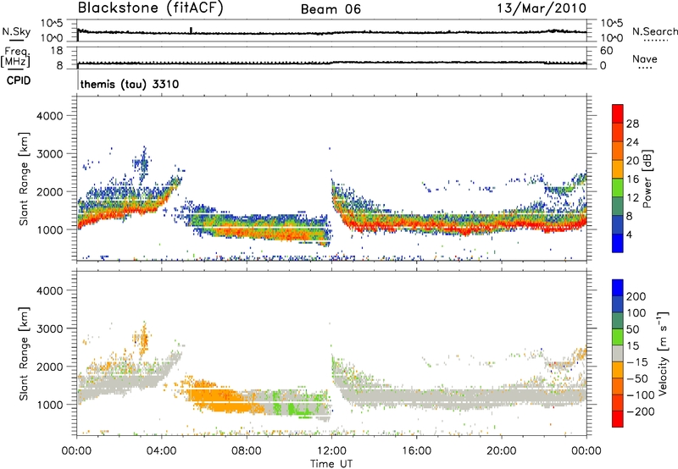
Task: Click the 'CPID' label
Action: click(x=19, y=80)
